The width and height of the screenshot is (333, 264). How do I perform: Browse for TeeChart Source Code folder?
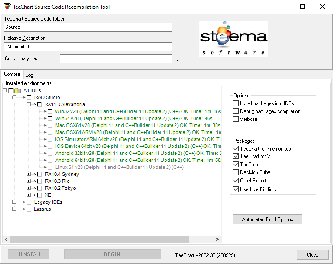point(179,28)
